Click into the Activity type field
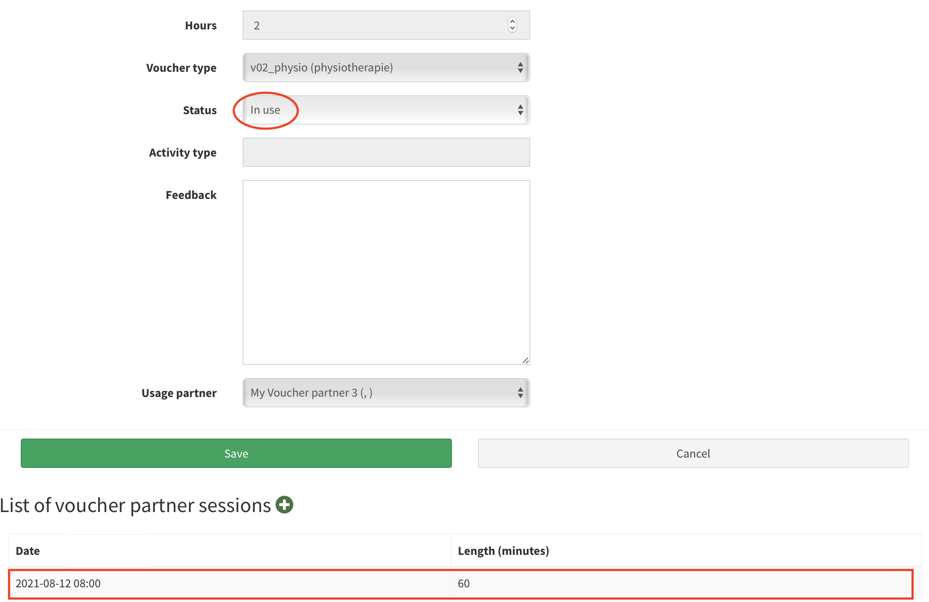929x602 pixels. tap(386, 152)
